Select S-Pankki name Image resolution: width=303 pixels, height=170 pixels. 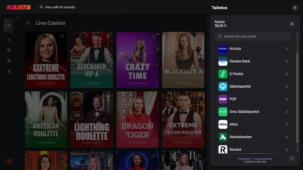pos(236,74)
